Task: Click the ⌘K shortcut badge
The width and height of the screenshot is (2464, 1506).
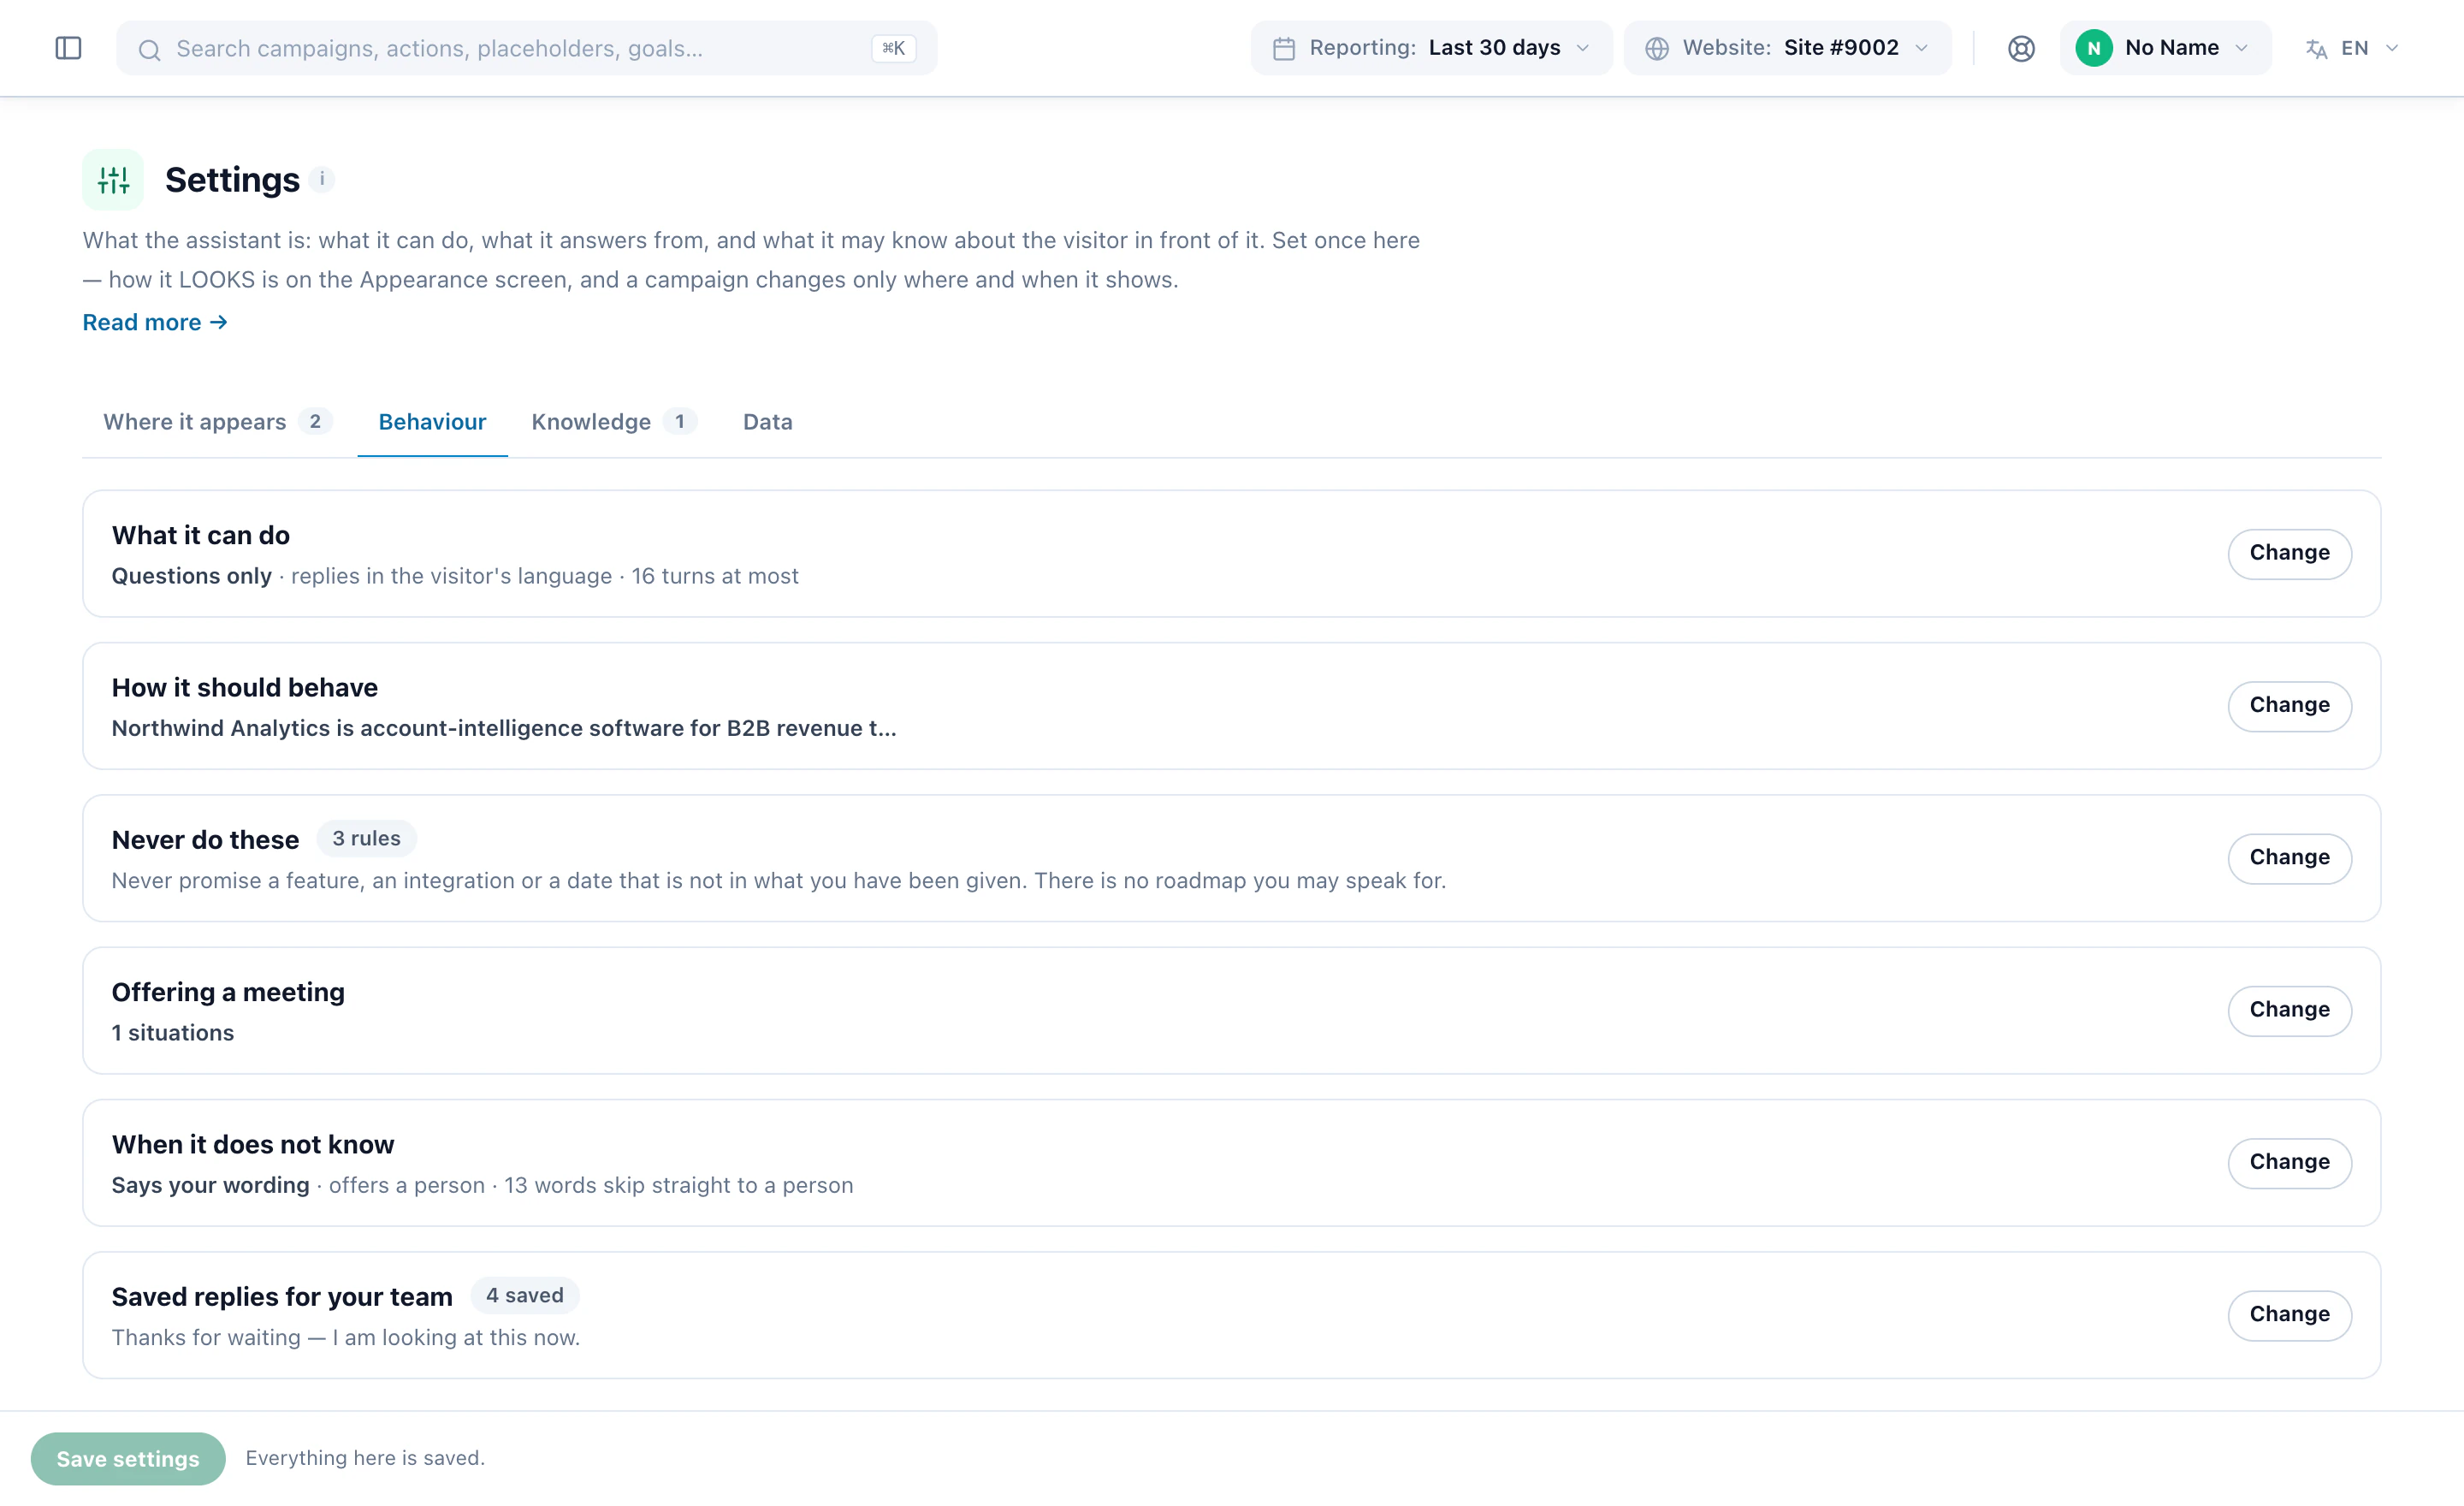Action: pyautogui.click(x=893, y=48)
